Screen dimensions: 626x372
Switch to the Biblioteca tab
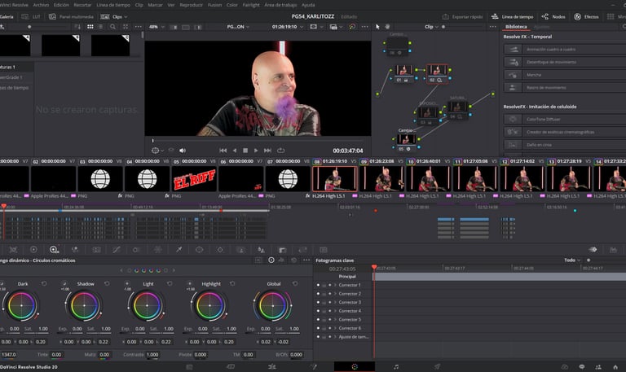(517, 27)
